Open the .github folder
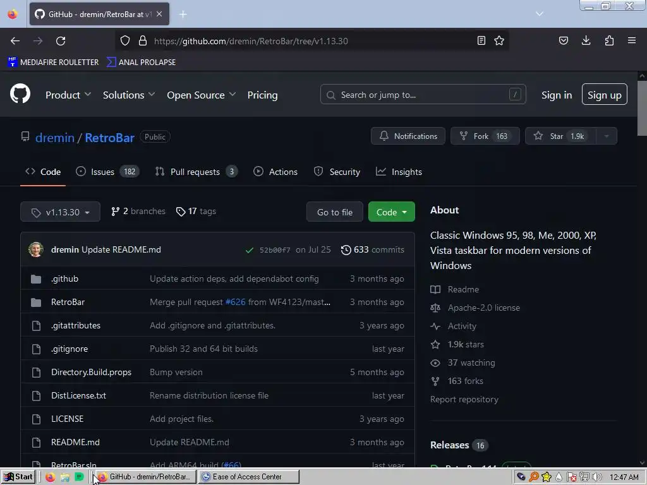Viewport: 647px width, 485px height. 65,278
